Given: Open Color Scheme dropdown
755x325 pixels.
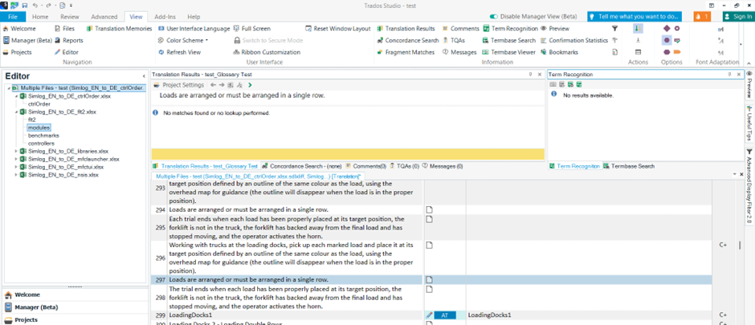Looking at the screenshot, I should pos(183,40).
